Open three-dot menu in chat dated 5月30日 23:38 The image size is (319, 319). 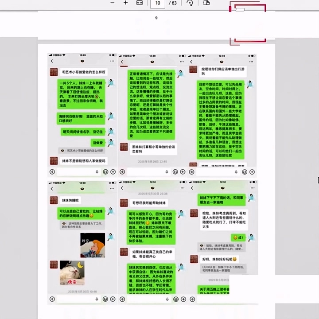(x=183, y=188)
